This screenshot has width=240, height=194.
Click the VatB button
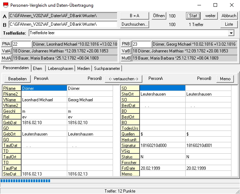pyautogui.click(x=126, y=51)
